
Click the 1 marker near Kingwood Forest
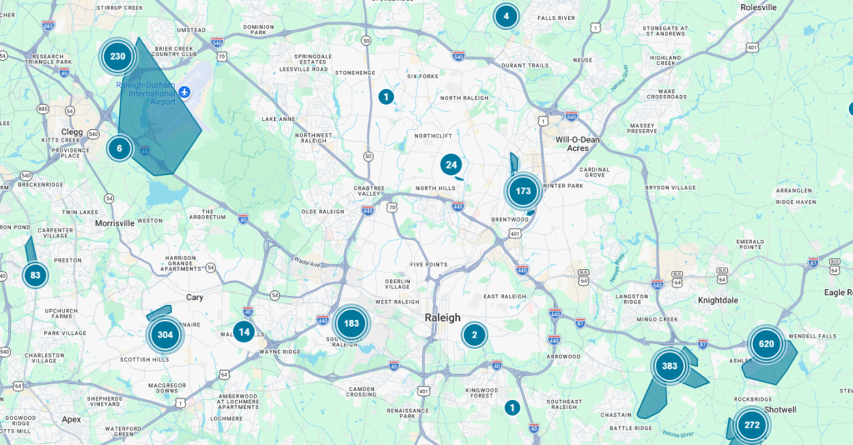click(512, 407)
